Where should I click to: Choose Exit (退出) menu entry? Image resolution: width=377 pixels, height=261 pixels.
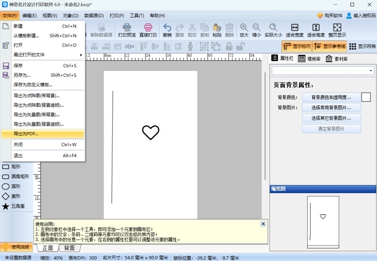pos(48,156)
